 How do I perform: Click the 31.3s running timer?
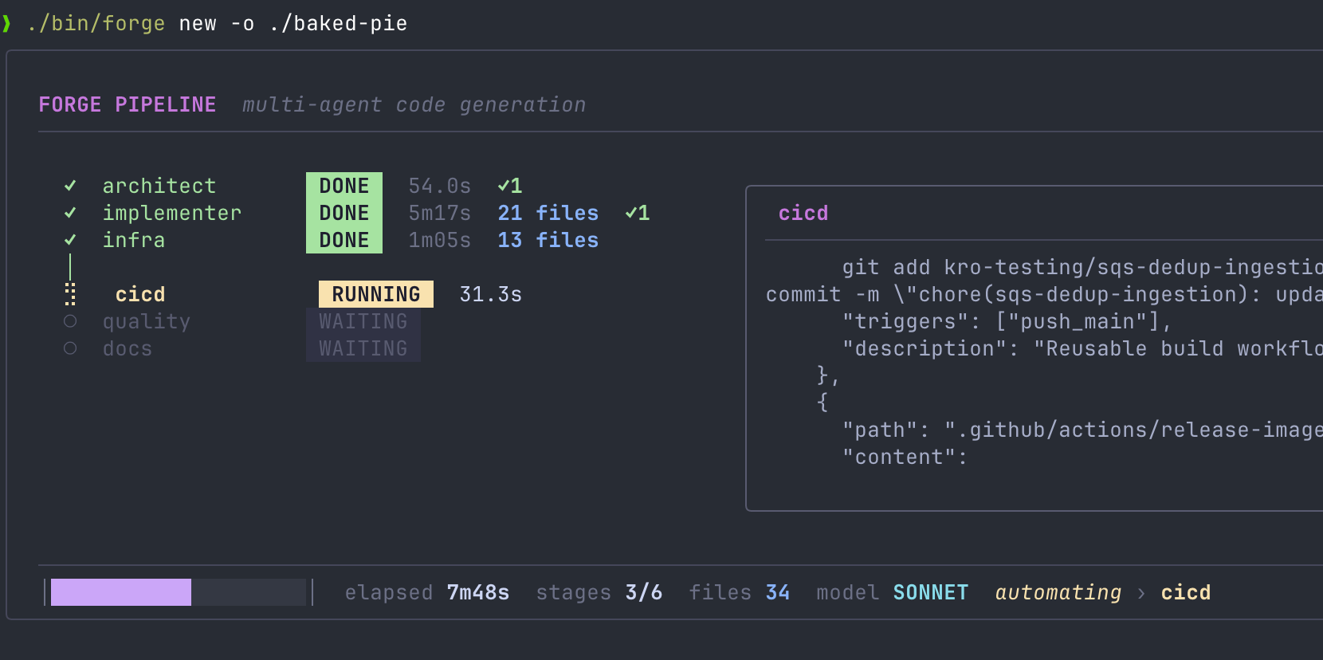coord(491,294)
